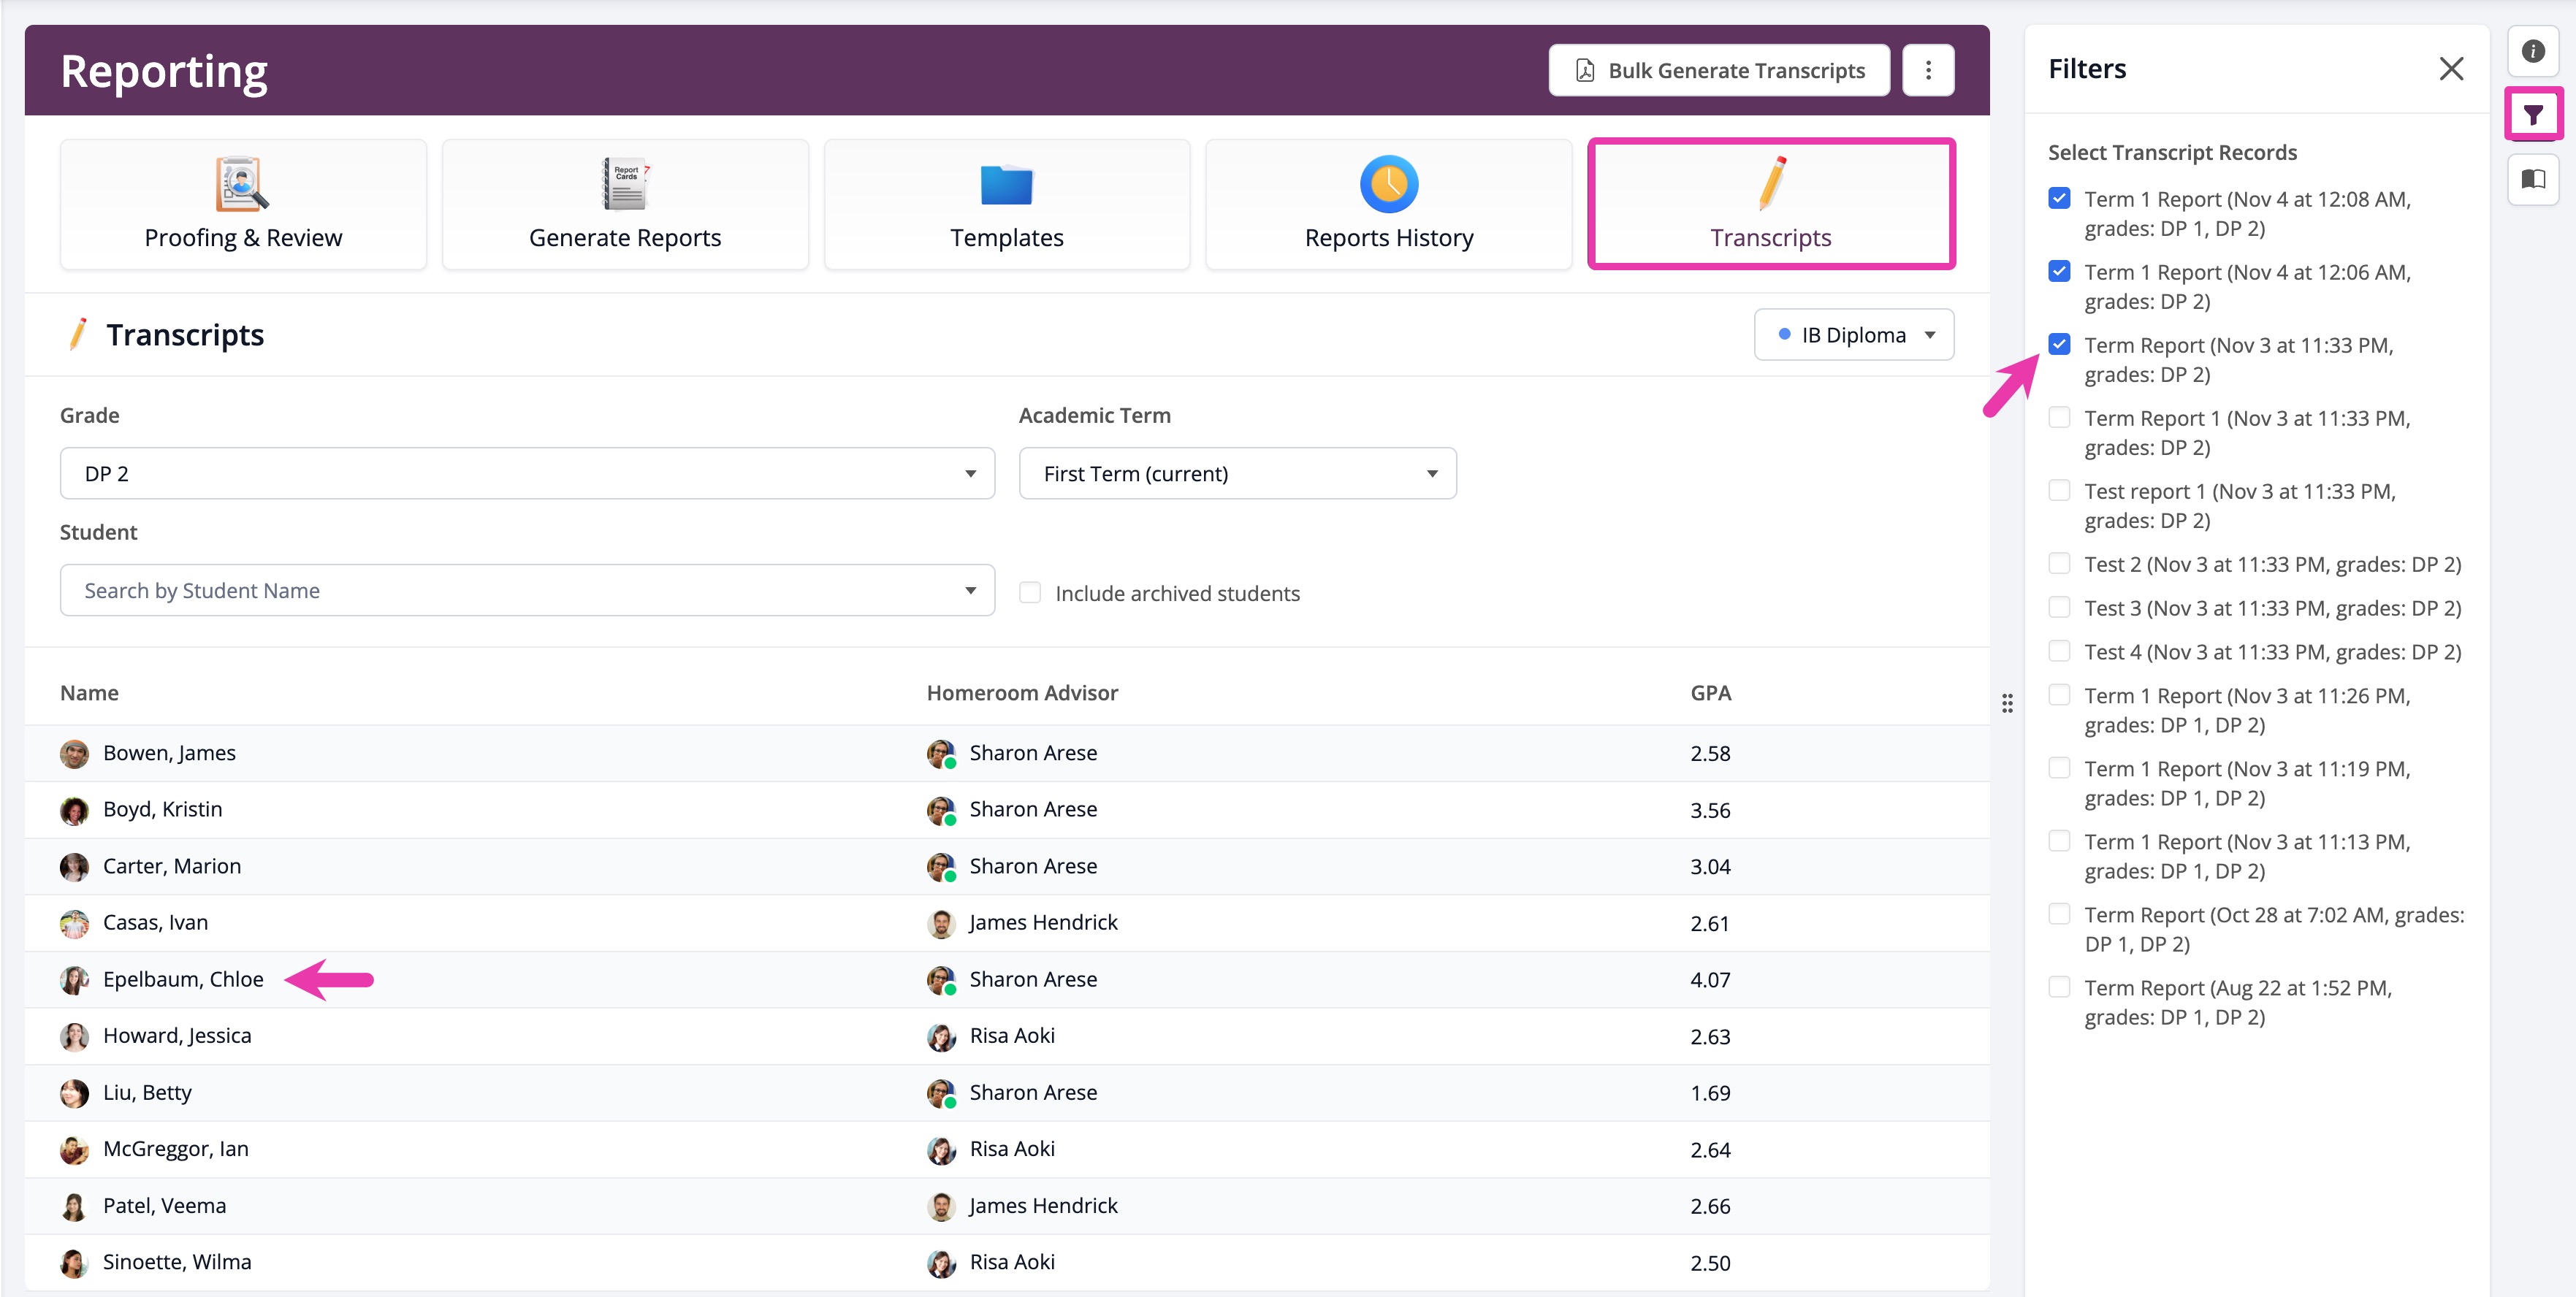Check Test 2 (Nov 3 at 11:33 PM) record
Viewport: 2576px width, 1297px height.
point(2059,563)
